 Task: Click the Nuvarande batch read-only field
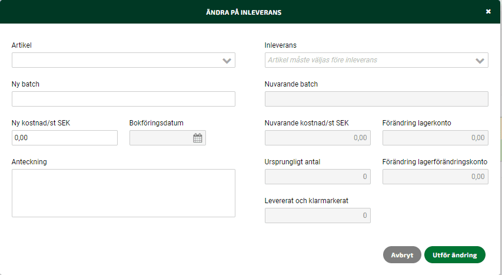click(x=377, y=99)
